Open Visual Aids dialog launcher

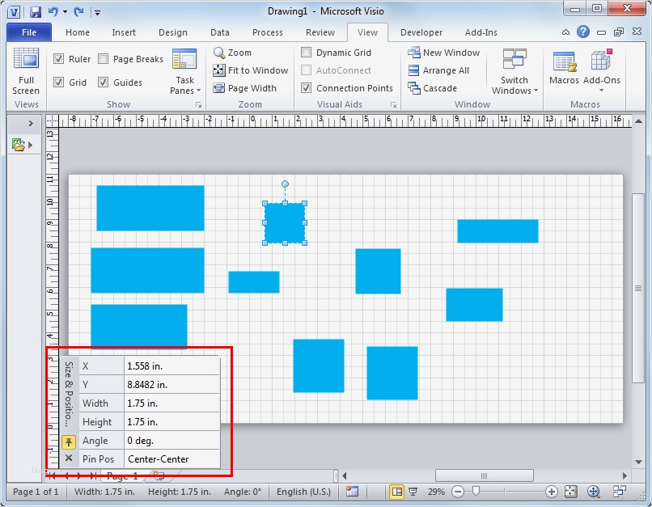[393, 105]
